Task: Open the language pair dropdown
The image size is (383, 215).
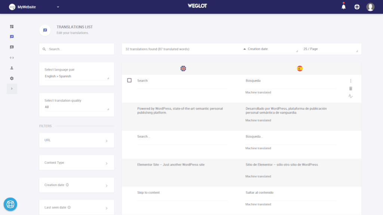Action: point(77,76)
